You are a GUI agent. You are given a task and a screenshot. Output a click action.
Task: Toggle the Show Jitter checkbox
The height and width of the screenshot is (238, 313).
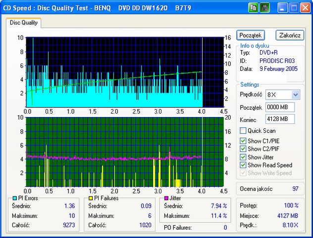pos(243,157)
